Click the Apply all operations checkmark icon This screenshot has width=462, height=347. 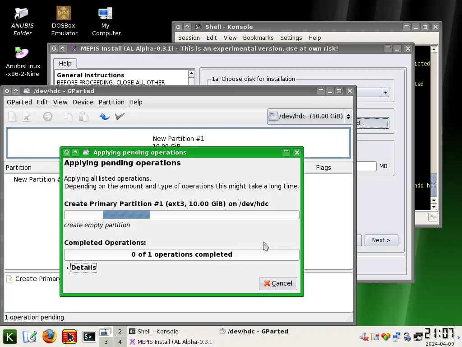tap(120, 117)
